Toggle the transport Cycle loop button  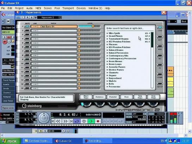pos(77,121)
